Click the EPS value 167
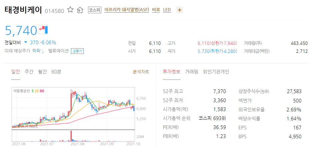Image resolution: width=312 pixels, height=151 pixels. tap(298, 127)
